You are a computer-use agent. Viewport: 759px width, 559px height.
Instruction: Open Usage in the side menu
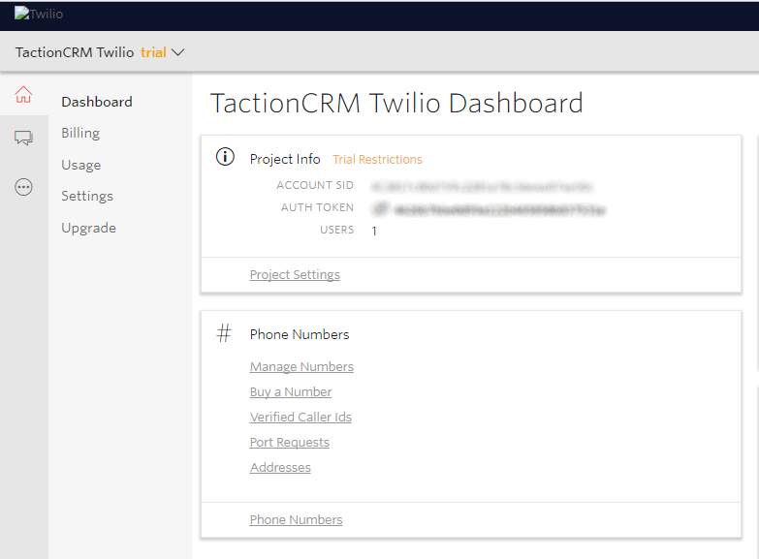(80, 165)
